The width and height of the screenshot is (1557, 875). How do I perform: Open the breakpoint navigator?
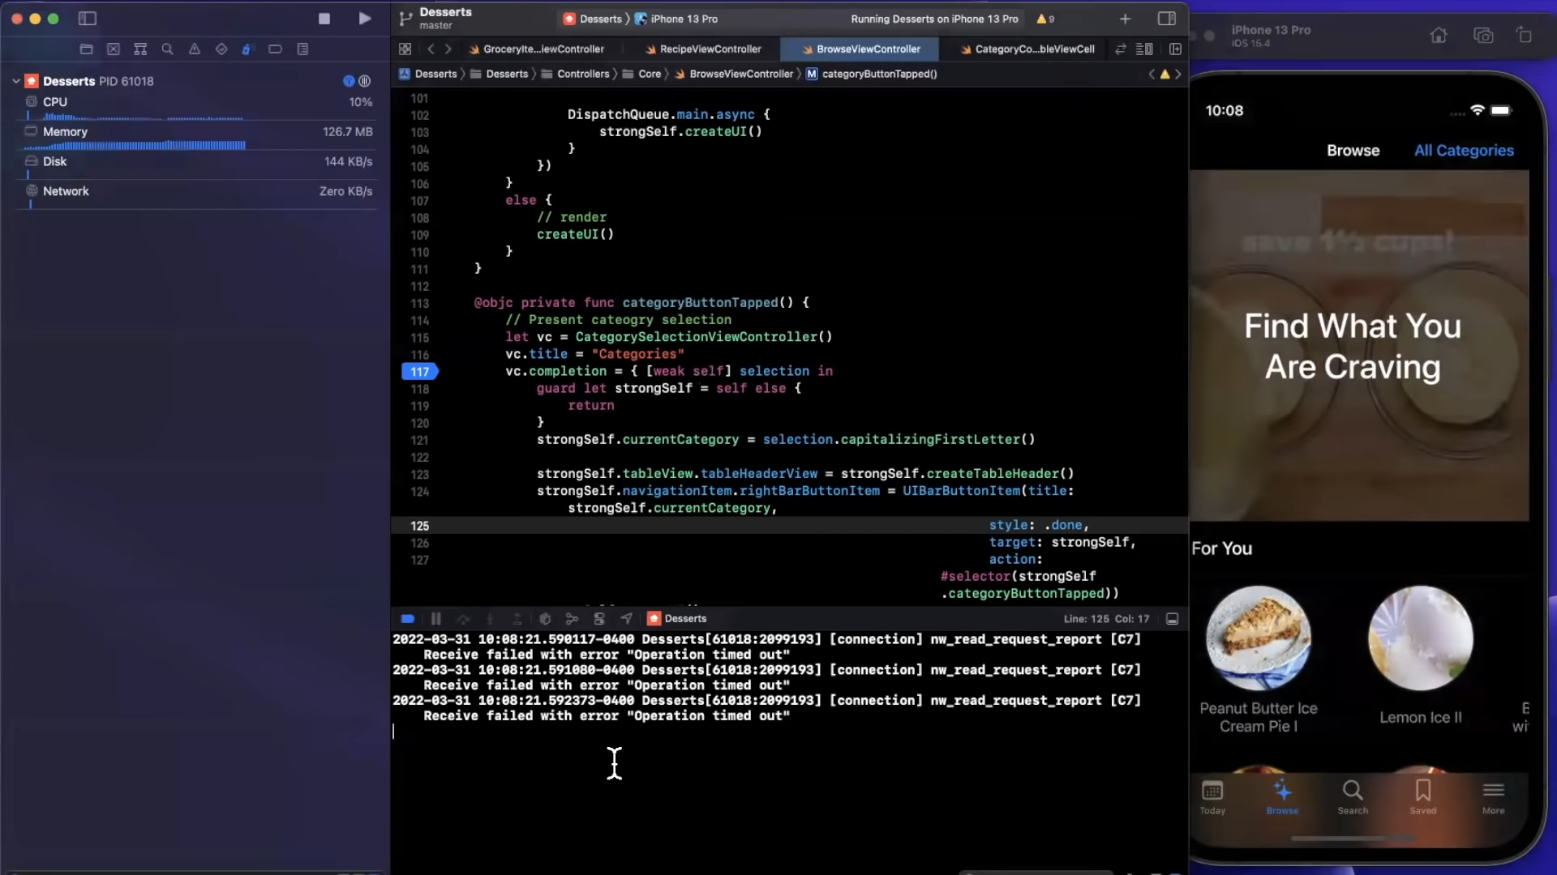pos(276,49)
